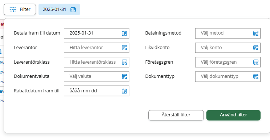Open calendar for Rabattdatum fram till
The width and height of the screenshot is (270, 140).
(124, 91)
